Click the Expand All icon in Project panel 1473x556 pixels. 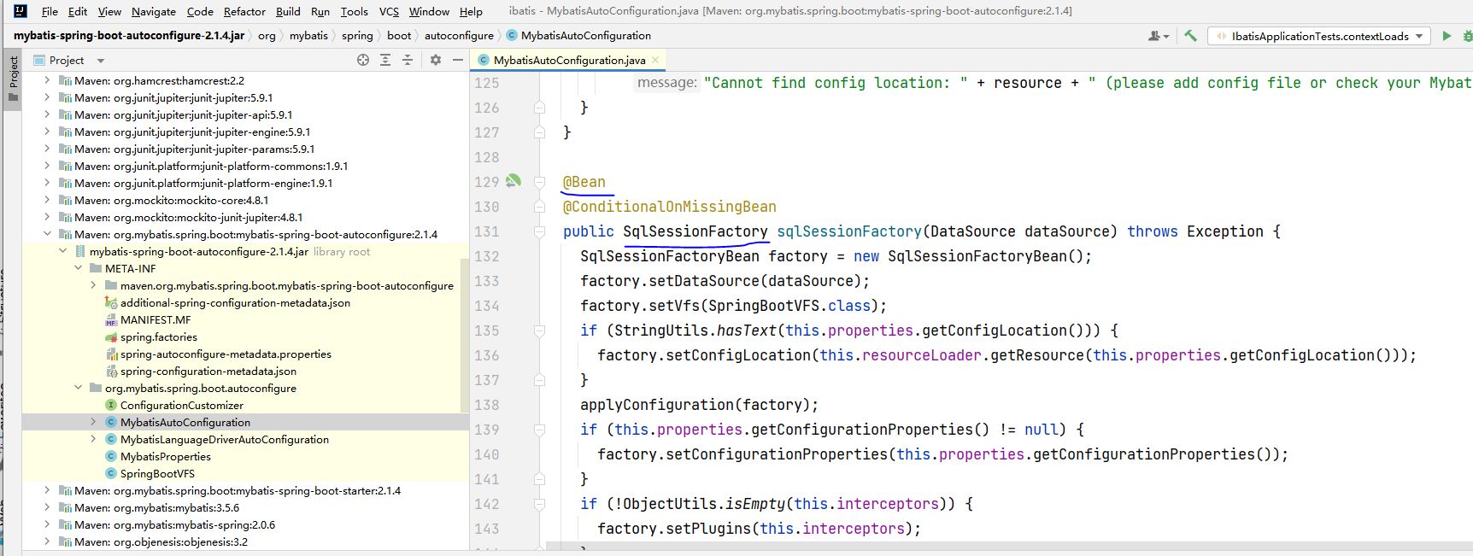pyautogui.click(x=385, y=60)
